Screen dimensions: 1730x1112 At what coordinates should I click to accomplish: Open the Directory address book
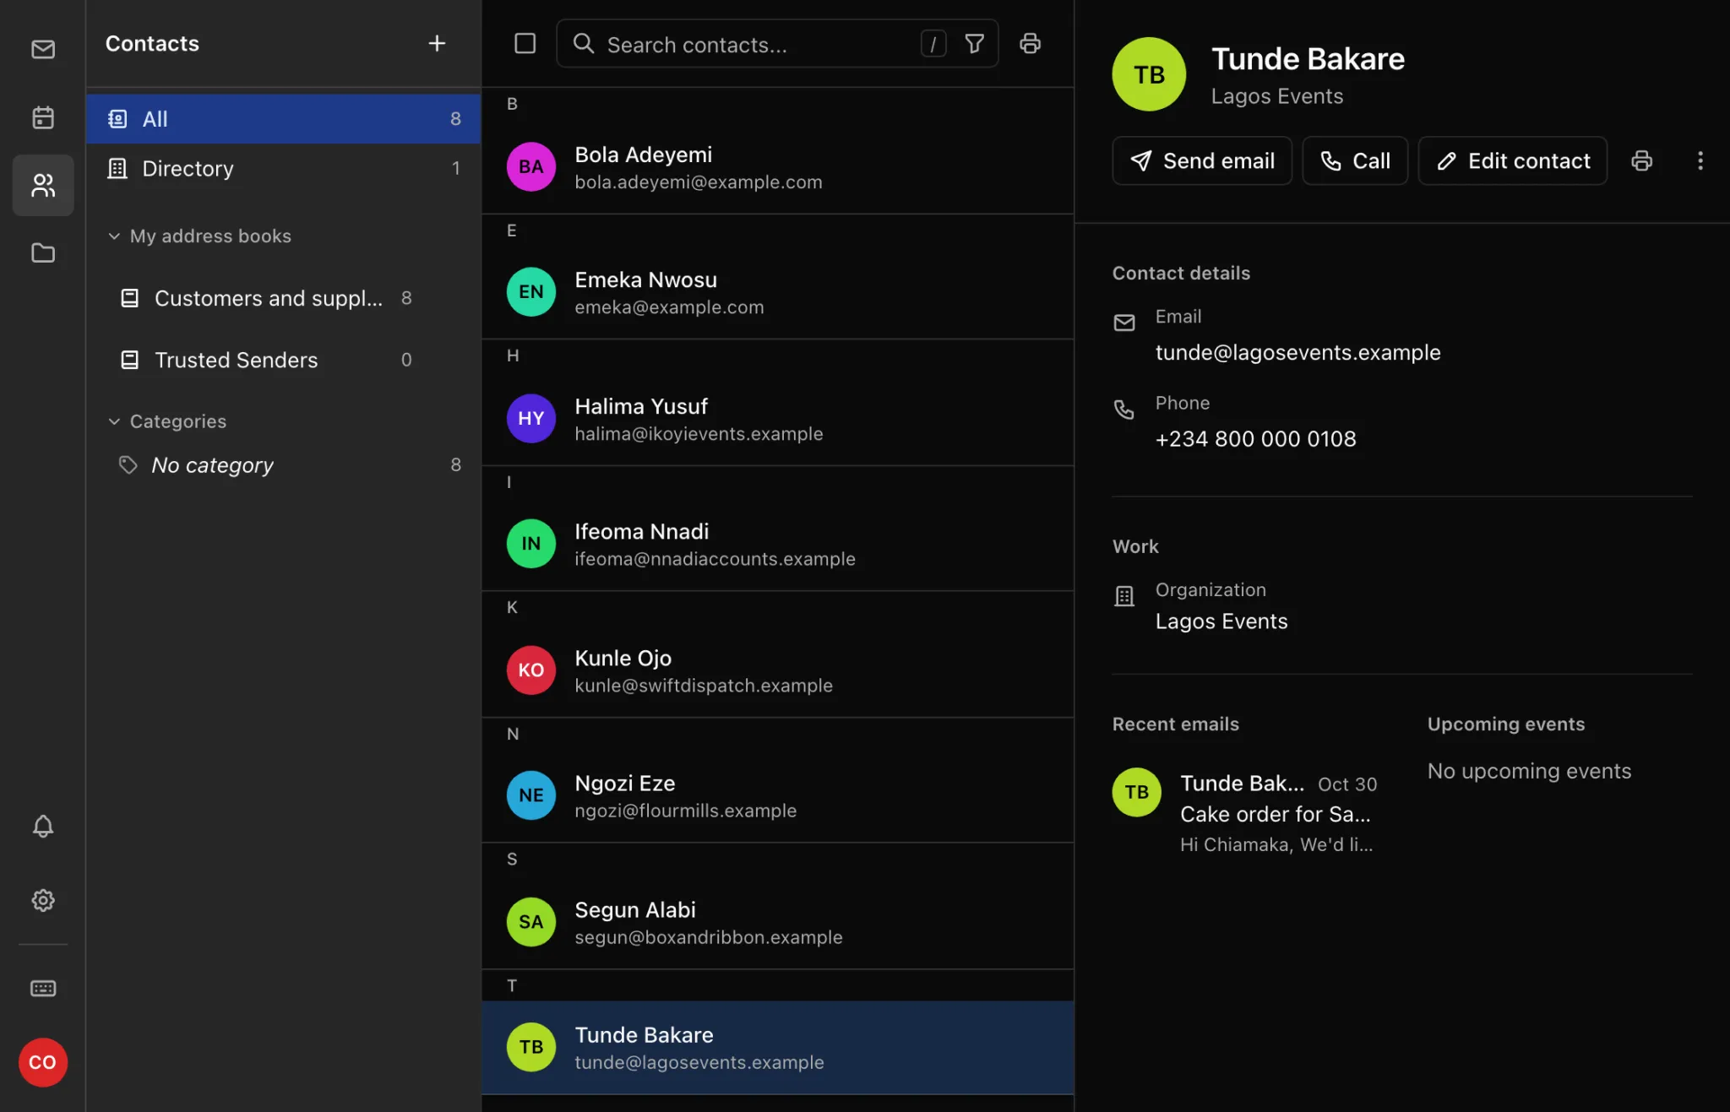(x=284, y=169)
